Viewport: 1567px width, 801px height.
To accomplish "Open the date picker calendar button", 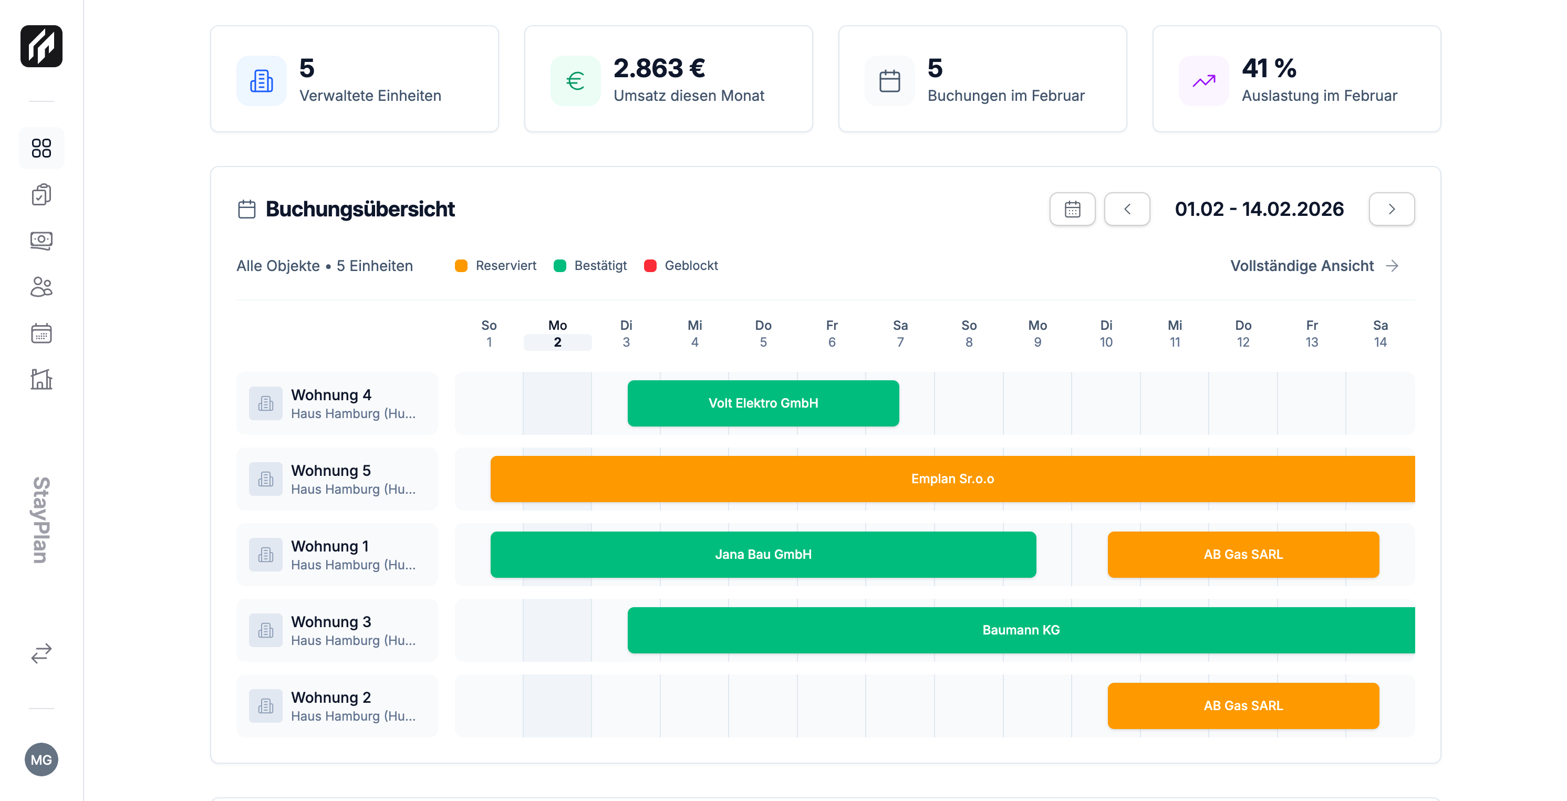I will 1072,209.
